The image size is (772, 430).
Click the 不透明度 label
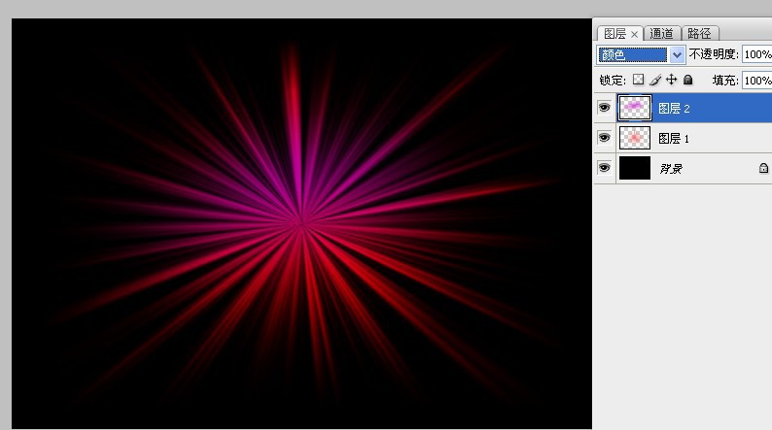click(x=714, y=54)
